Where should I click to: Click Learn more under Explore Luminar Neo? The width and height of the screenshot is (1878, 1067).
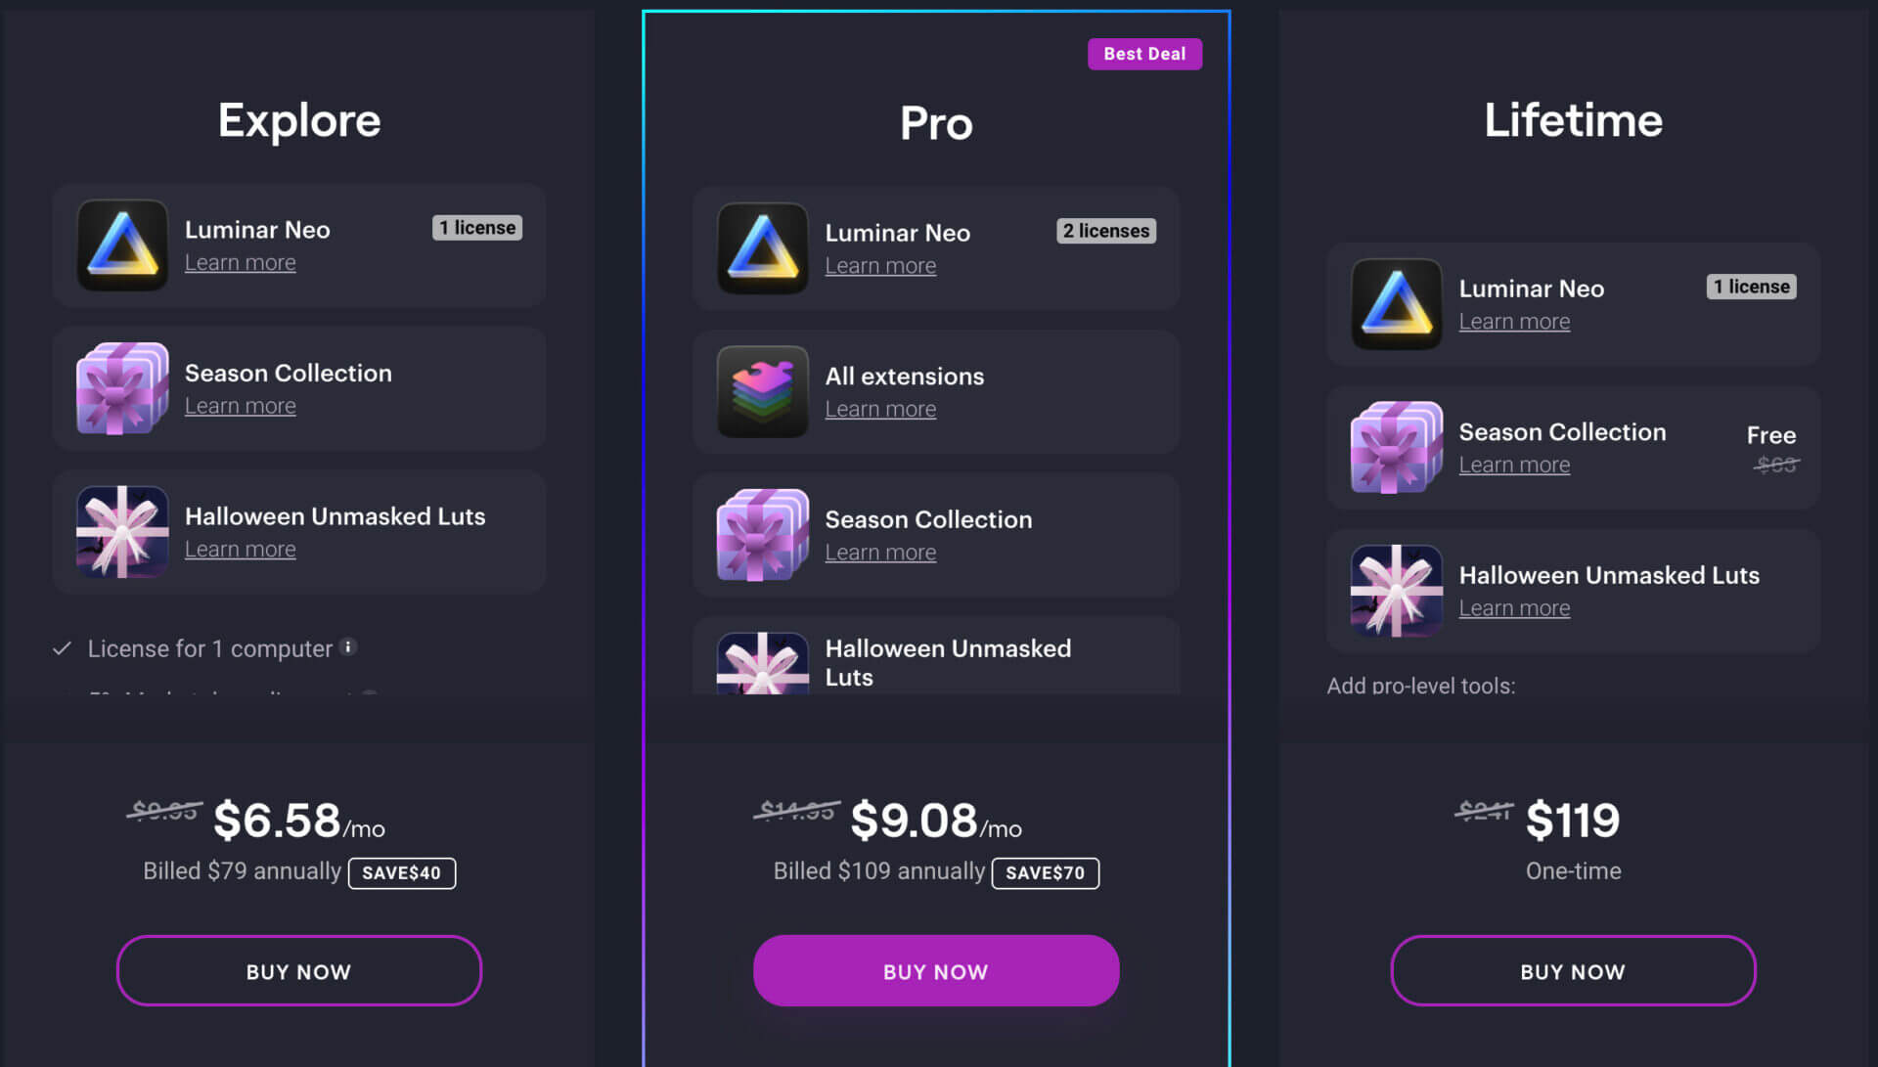[x=240, y=263]
